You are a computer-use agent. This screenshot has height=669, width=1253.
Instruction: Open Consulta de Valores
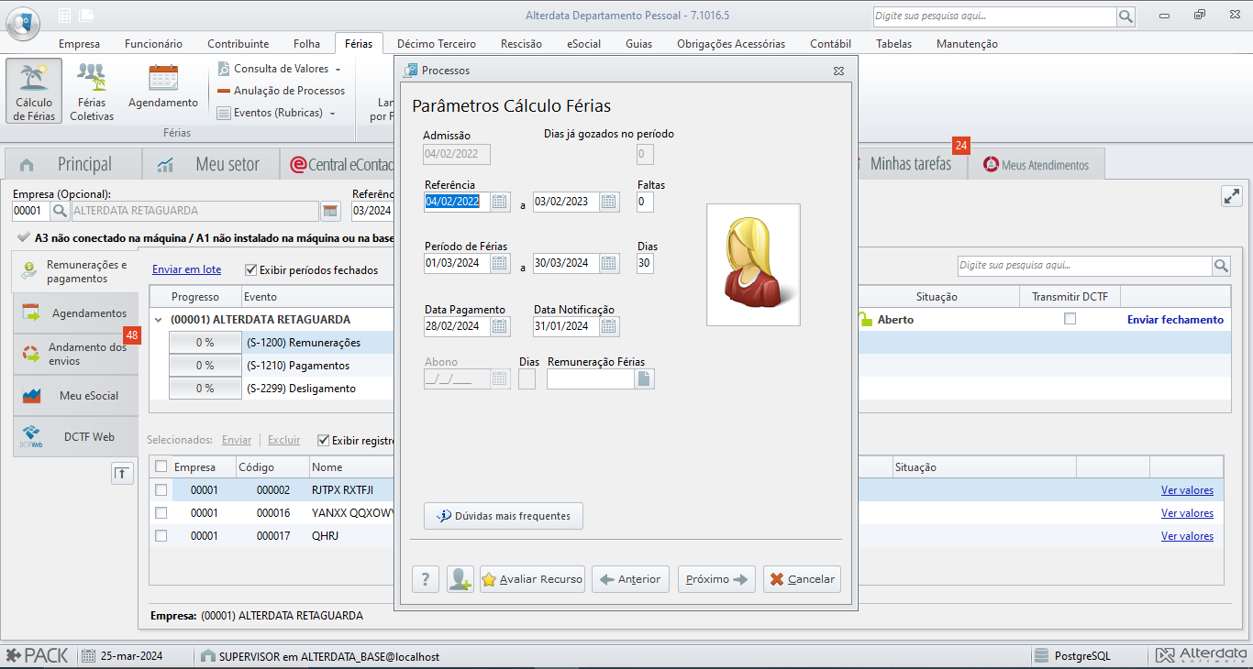click(x=281, y=69)
